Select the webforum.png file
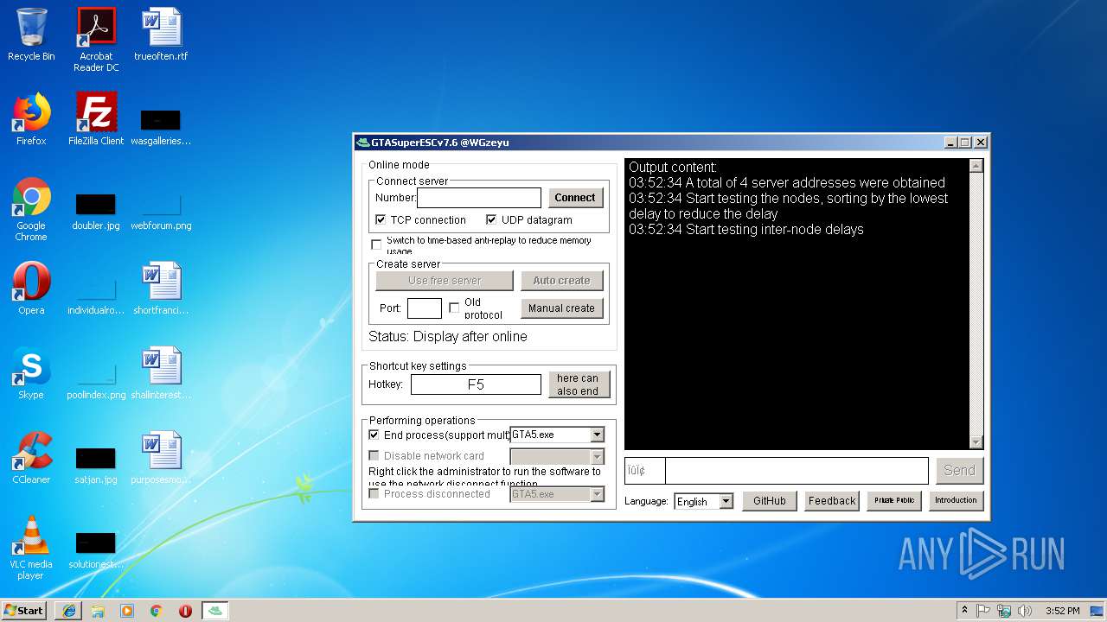Viewport: 1107px width, 622px height. tap(161, 212)
